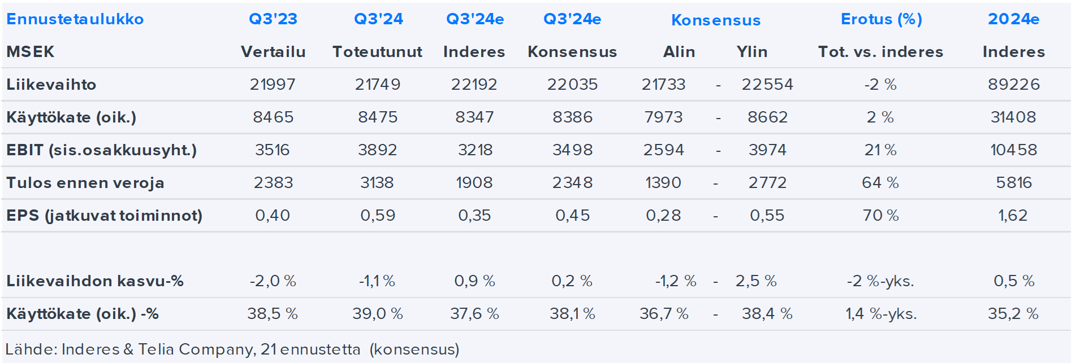1072x363 pixels.
Task: Click the Tulos ennen veroja row label
Action: [x=85, y=183]
